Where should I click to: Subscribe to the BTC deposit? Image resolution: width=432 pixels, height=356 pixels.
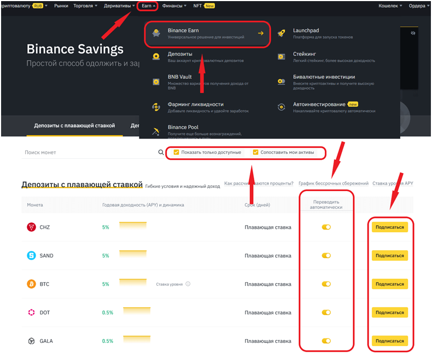390,284
